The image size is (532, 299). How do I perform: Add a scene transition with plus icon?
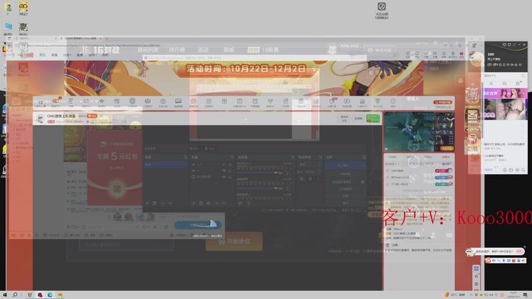(302, 179)
